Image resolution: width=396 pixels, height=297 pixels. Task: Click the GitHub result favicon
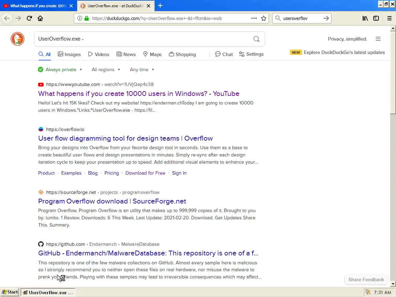coord(41,244)
